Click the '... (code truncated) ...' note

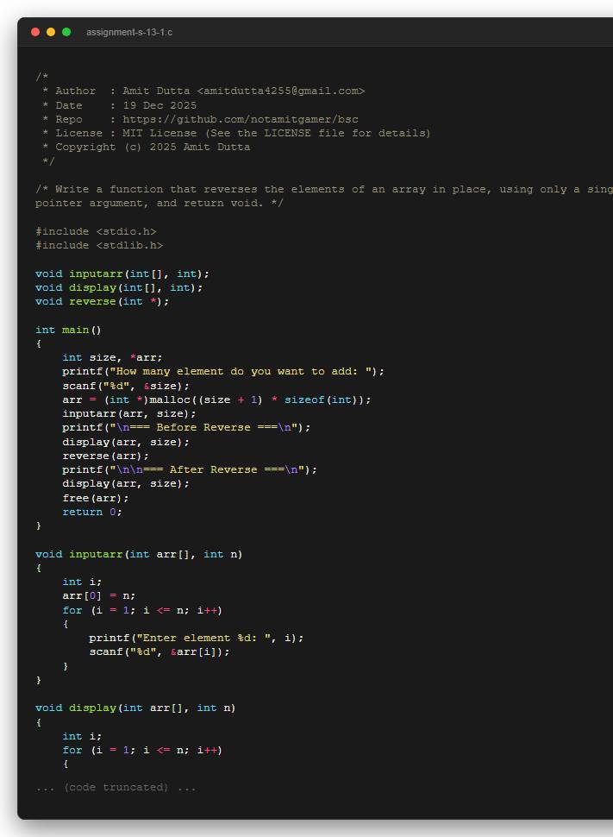point(116,787)
